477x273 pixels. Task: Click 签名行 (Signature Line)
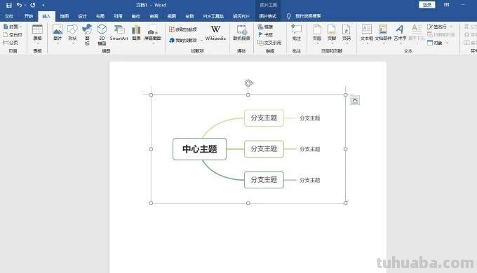436,27
